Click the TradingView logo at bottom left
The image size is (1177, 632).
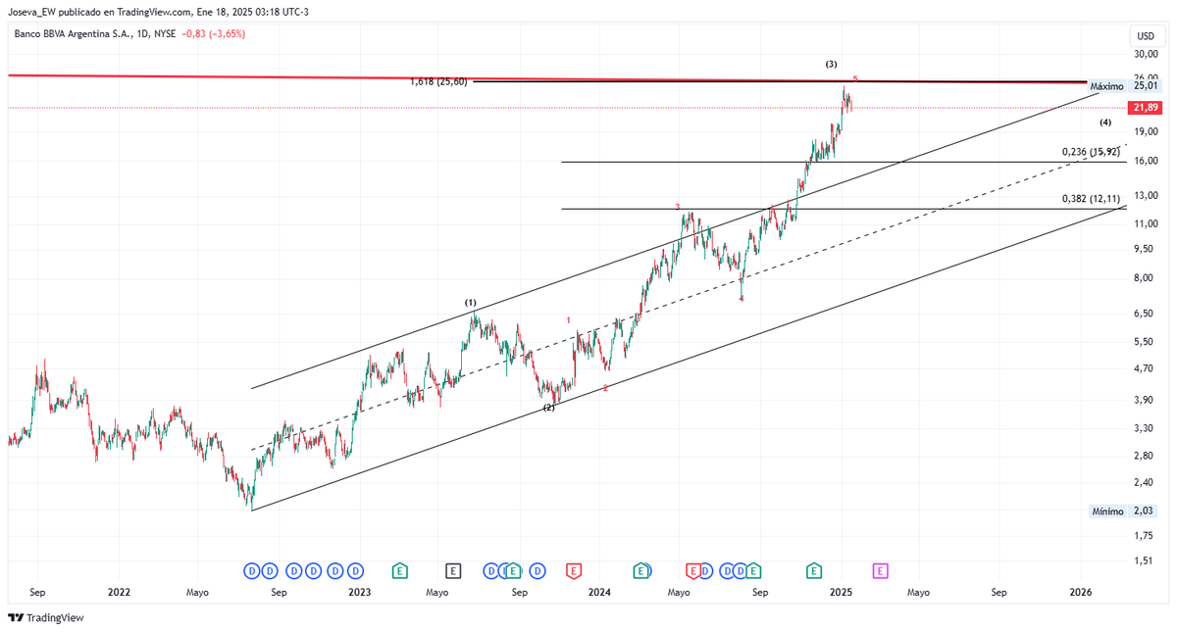pos(45,618)
